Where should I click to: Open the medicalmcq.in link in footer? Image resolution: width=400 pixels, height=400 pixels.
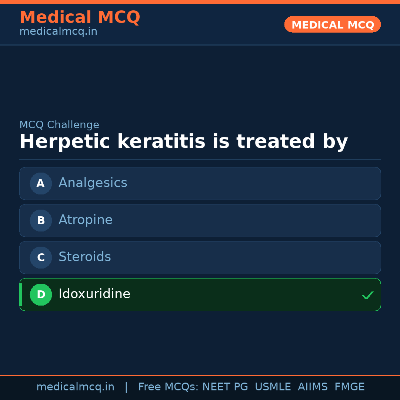click(75, 387)
